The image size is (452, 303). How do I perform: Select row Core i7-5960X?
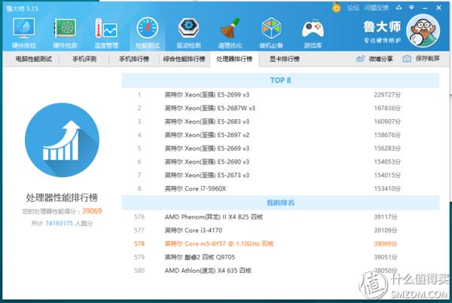pos(280,188)
